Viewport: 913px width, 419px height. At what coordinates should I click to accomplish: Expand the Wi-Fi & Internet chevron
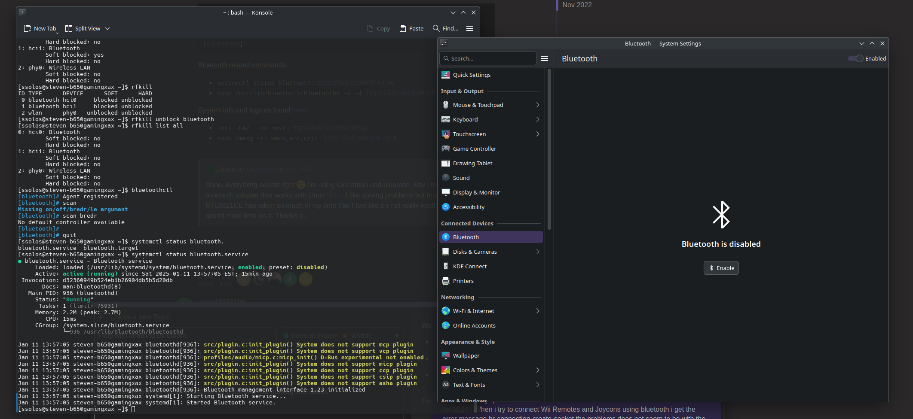(538, 311)
